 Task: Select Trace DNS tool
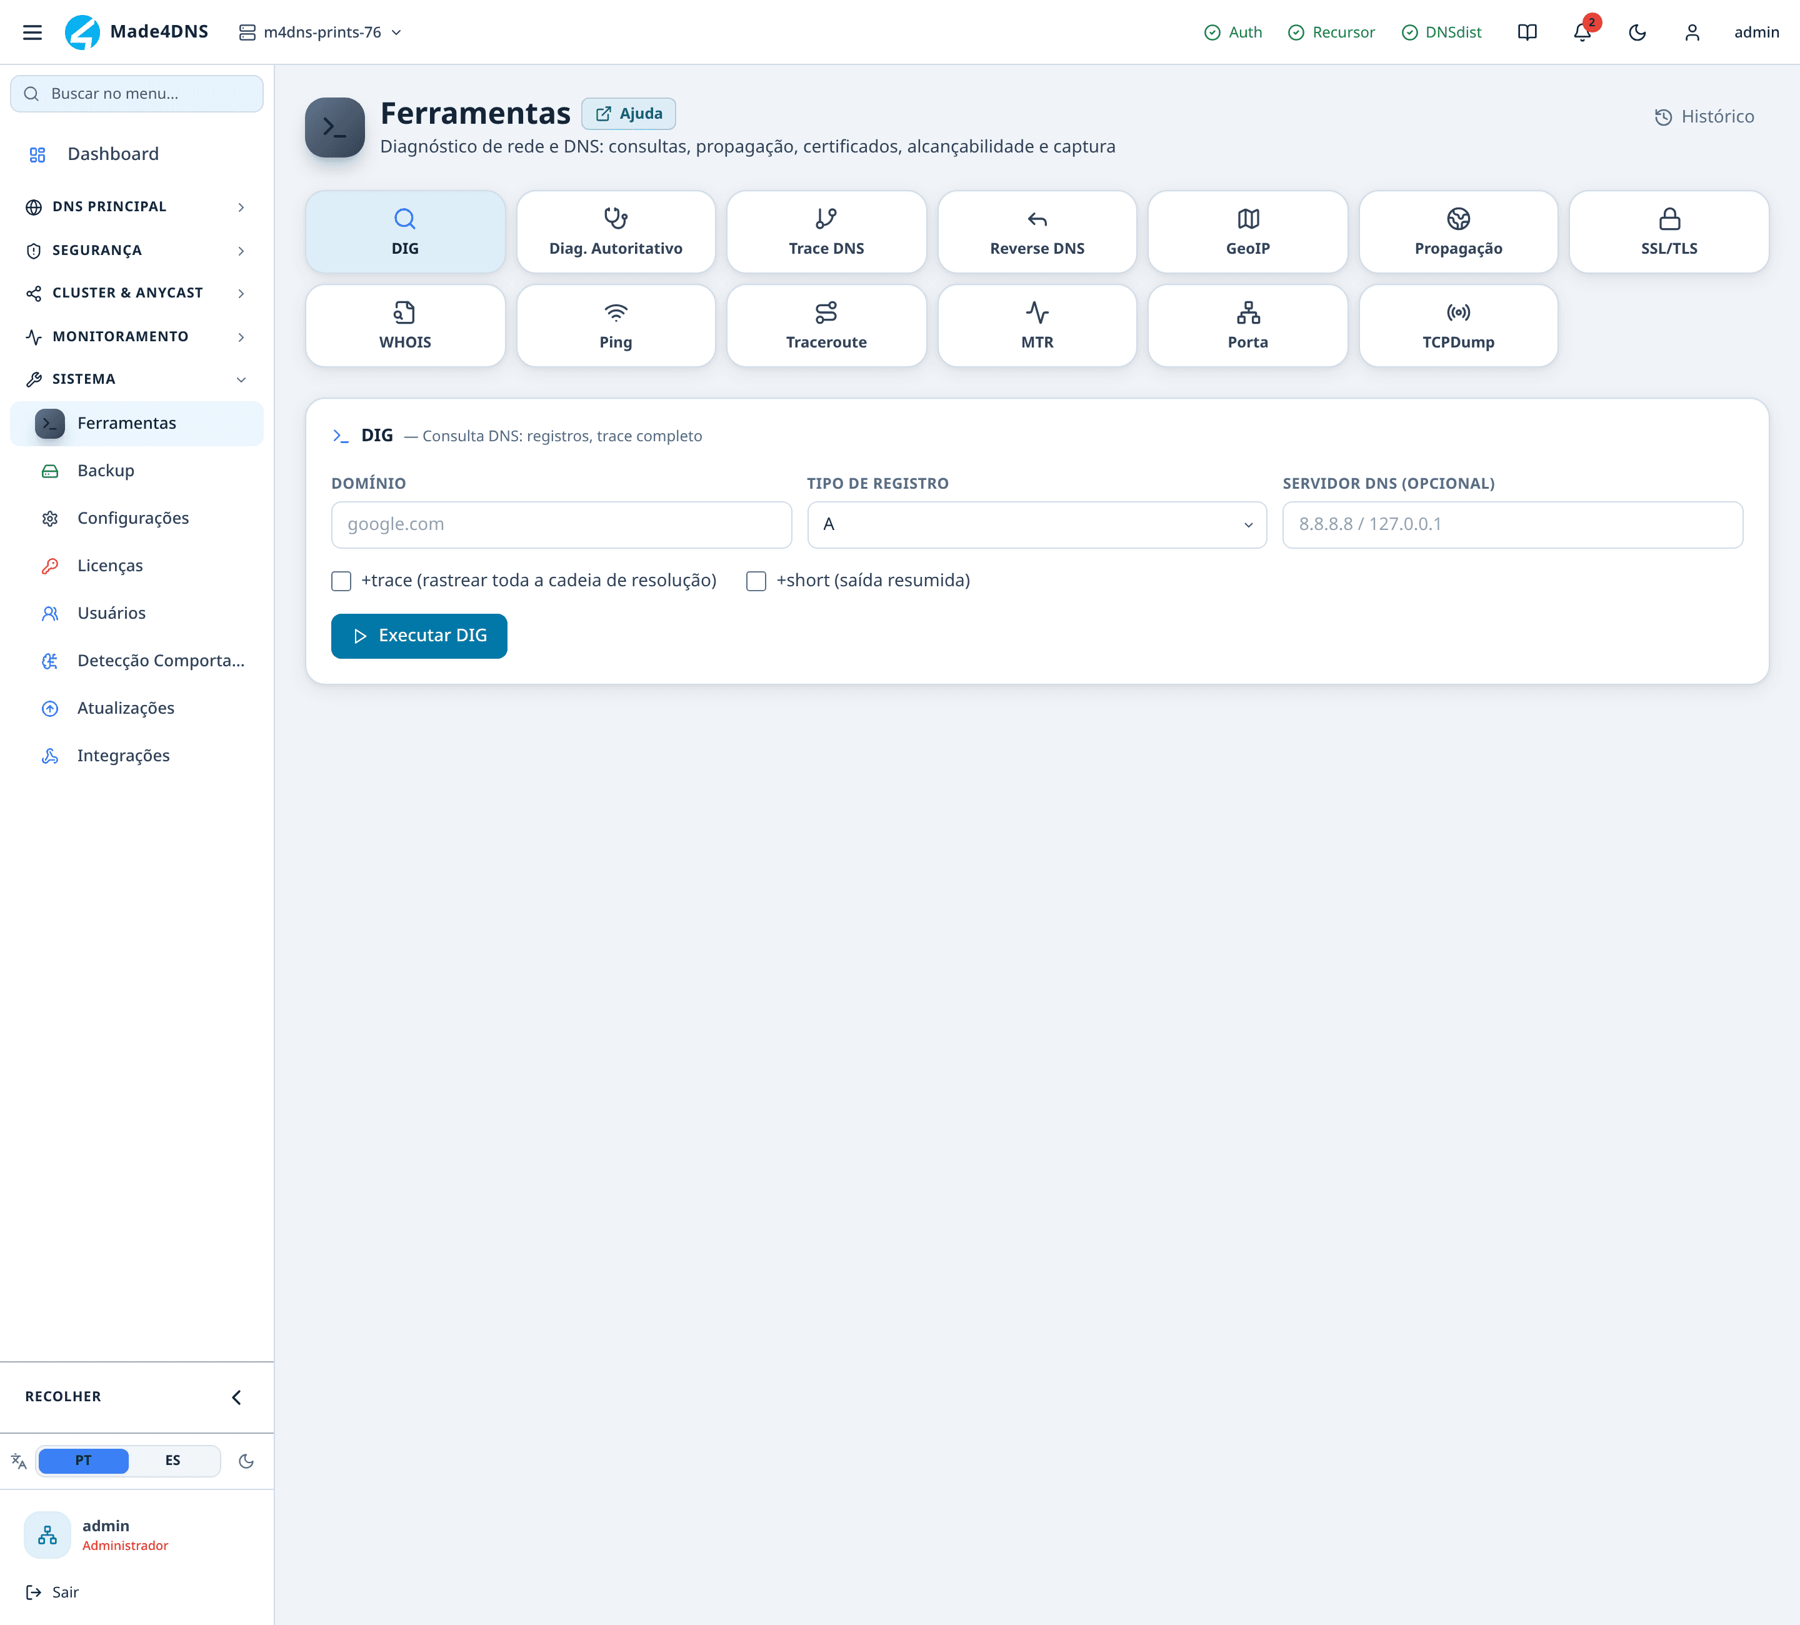[x=827, y=231]
